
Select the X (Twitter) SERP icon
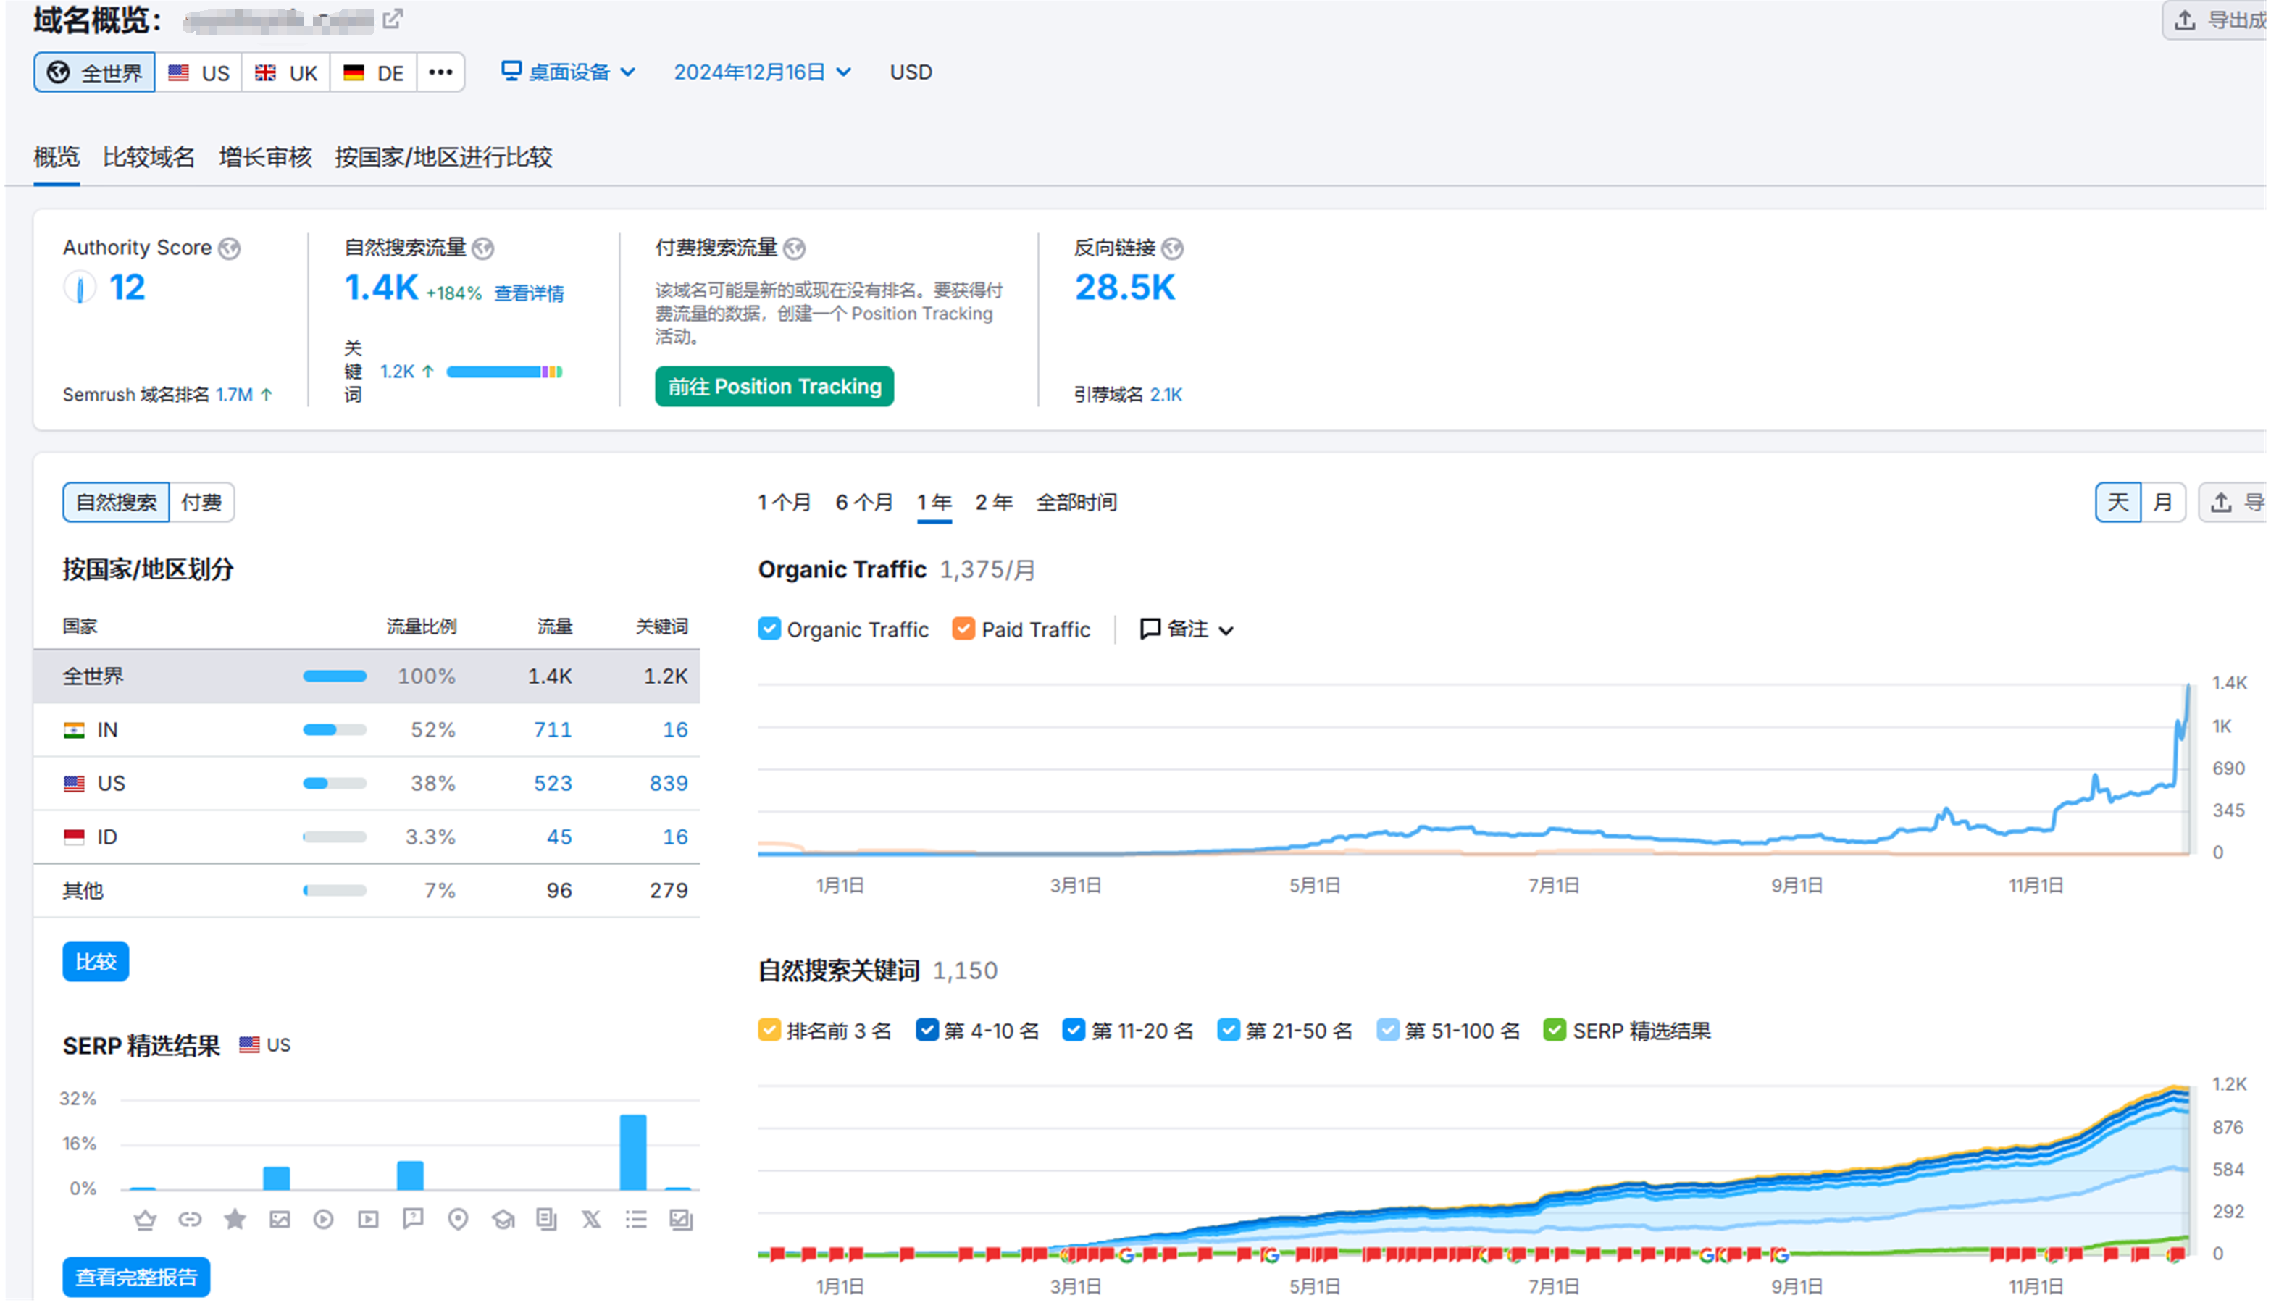(x=591, y=1220)
